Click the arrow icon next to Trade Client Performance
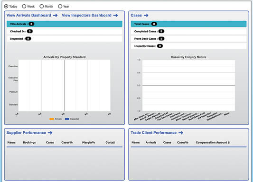This screenshot has width=253, height=182. pyautogui.click(x=181, y=133)
